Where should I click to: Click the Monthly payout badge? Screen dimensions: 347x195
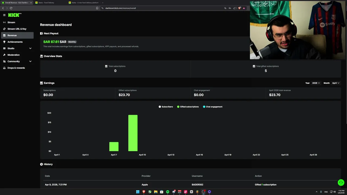[x=72, y=42]
